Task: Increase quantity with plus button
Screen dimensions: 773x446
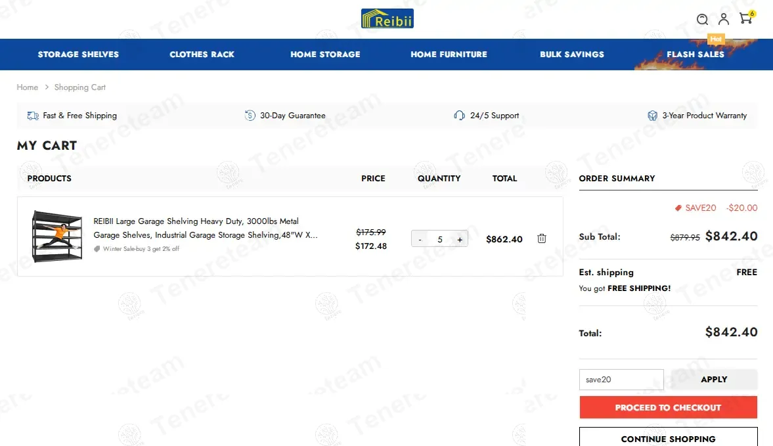Action: (460, 239)
